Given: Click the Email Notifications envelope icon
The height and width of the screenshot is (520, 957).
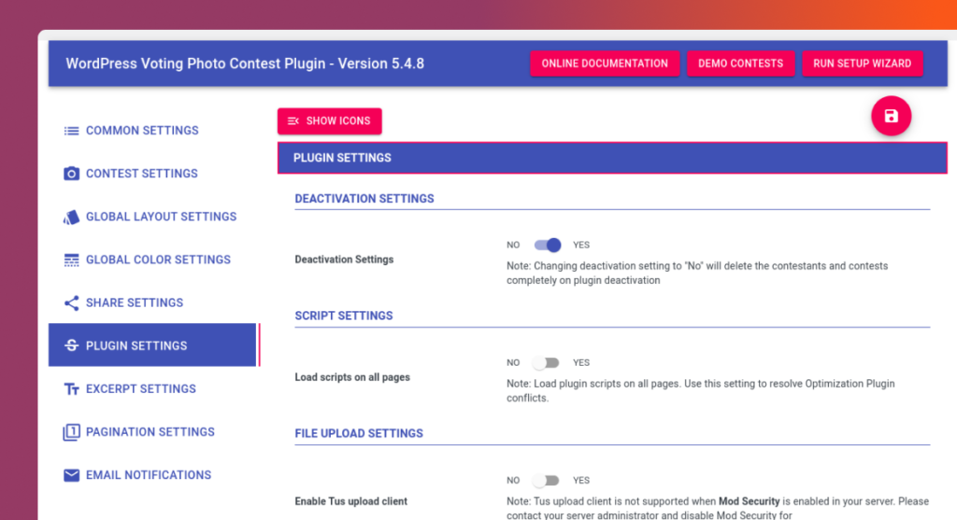Looking at the screenshot, I should [x=71, y=474].
